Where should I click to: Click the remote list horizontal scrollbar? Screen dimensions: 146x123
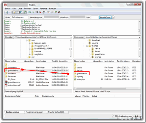pos(101,88)
